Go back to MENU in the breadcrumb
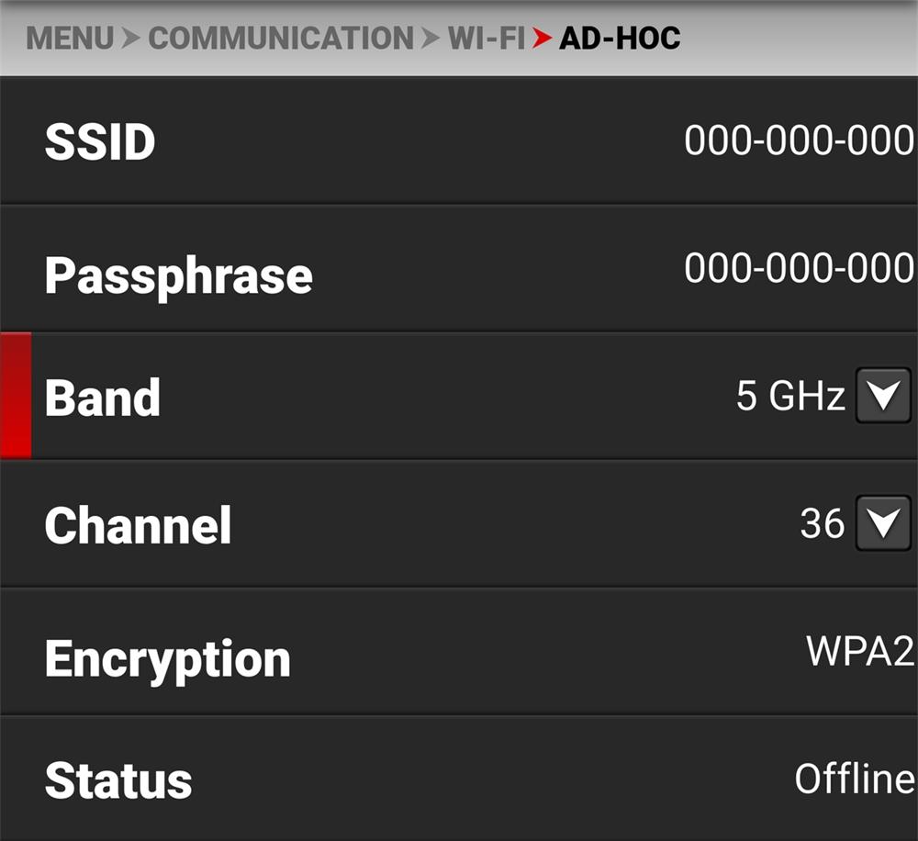Screen dimensions: 918x841 tap(70, 39)
